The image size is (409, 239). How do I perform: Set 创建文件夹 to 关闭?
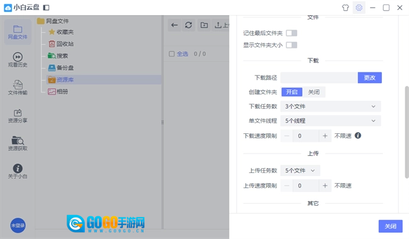coord(313,92)
